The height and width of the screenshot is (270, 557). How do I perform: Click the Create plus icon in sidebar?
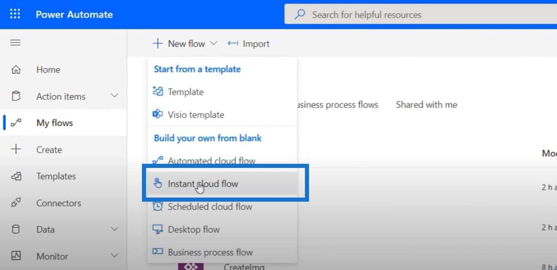[16, 150]
